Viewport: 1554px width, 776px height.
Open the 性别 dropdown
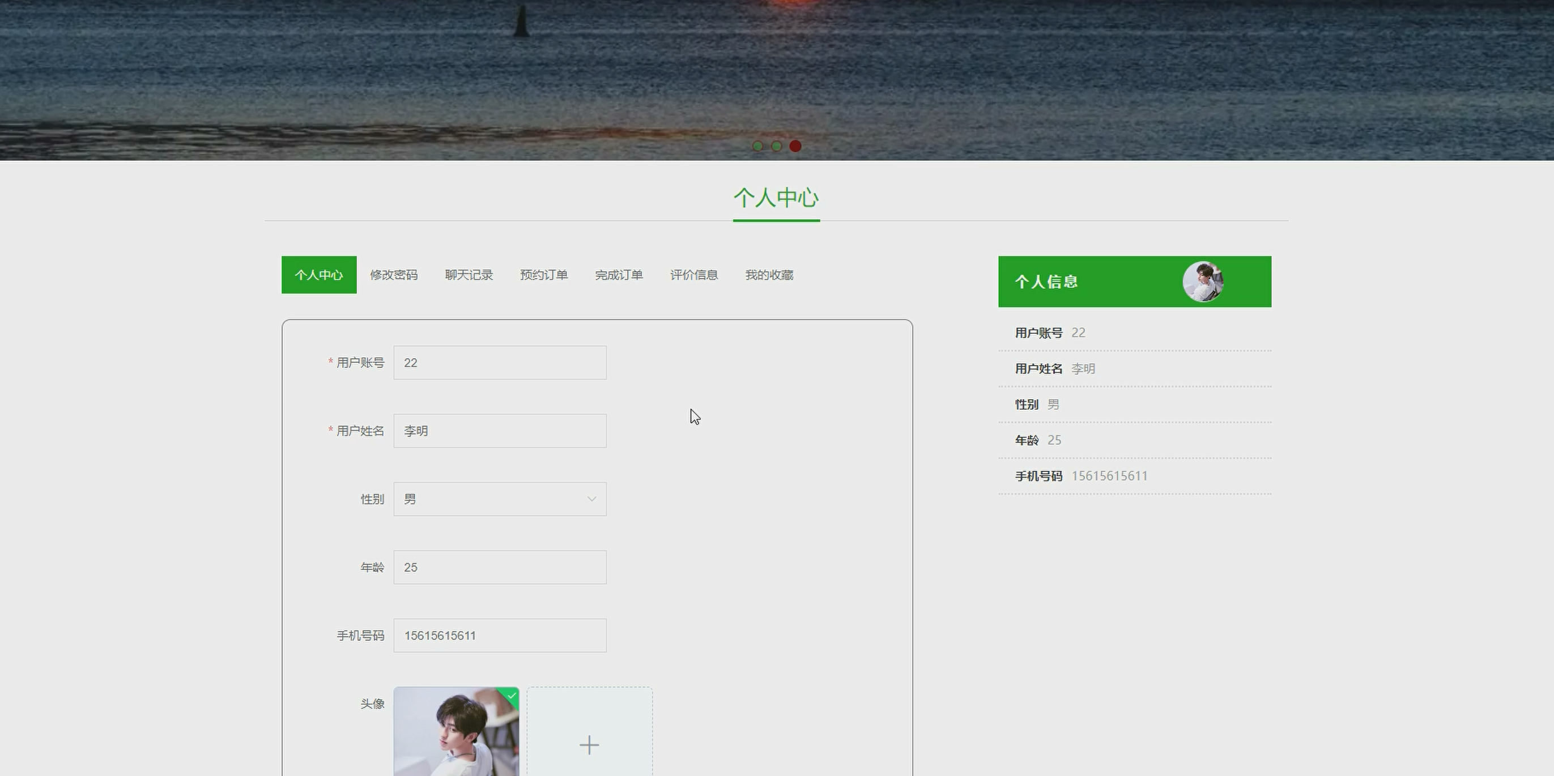pos(500,499)
